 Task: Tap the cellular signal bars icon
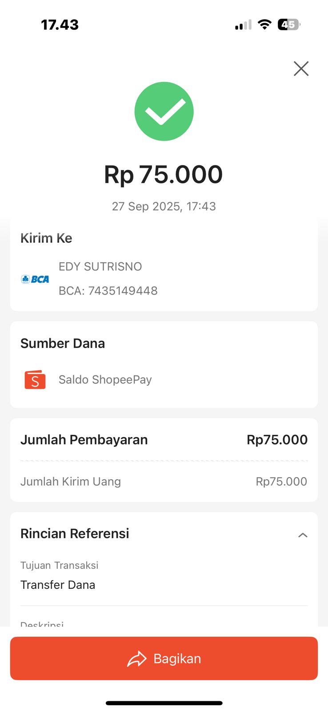(243, 25)
